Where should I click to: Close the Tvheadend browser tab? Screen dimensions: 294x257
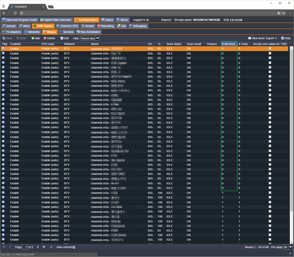(x=43, y=7)
